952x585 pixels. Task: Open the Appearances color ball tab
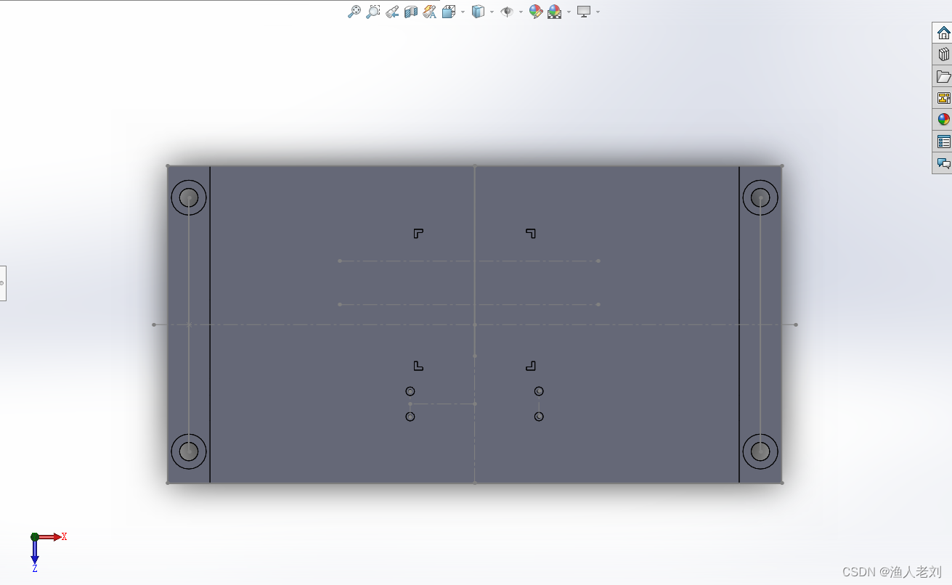[943, 120]
